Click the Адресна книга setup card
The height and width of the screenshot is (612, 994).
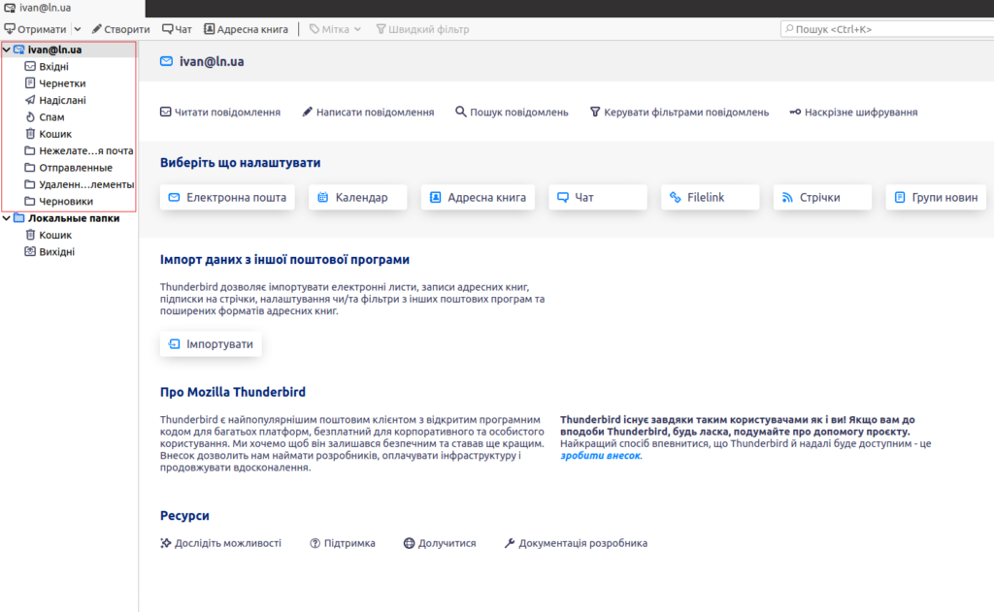click(478, 198)
